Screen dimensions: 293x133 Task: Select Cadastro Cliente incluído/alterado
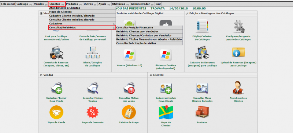[x=82, y=16]
